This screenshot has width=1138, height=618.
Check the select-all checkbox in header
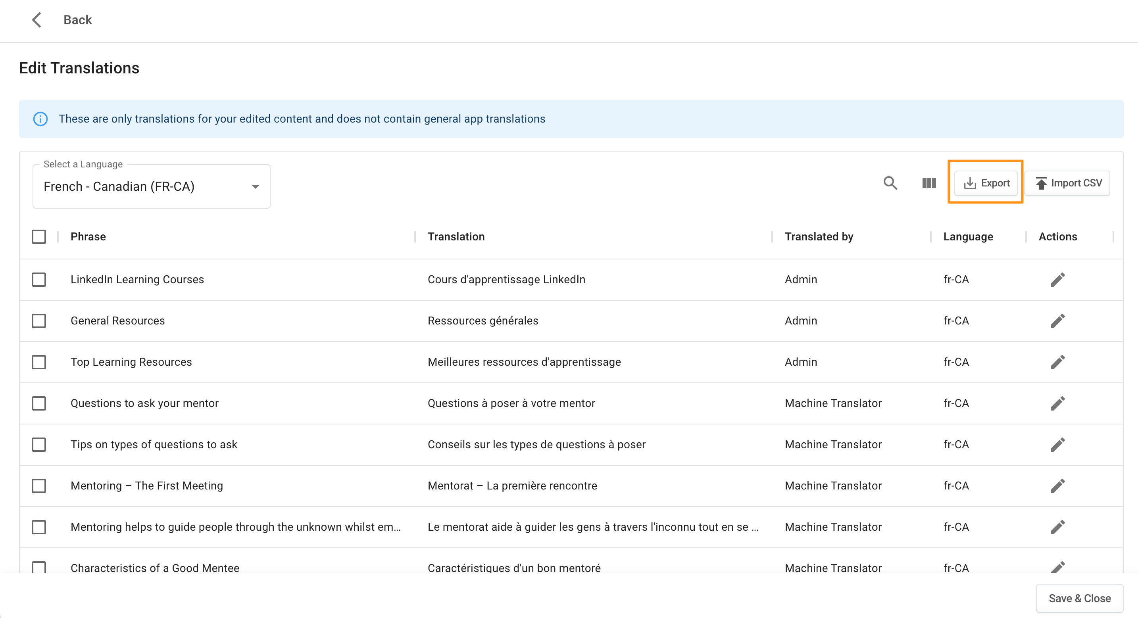39,236
